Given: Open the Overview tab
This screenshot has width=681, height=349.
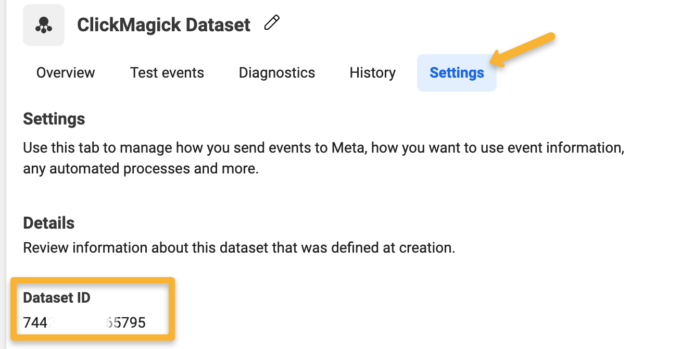Looking at the screenshot, I should click(66, 73).
